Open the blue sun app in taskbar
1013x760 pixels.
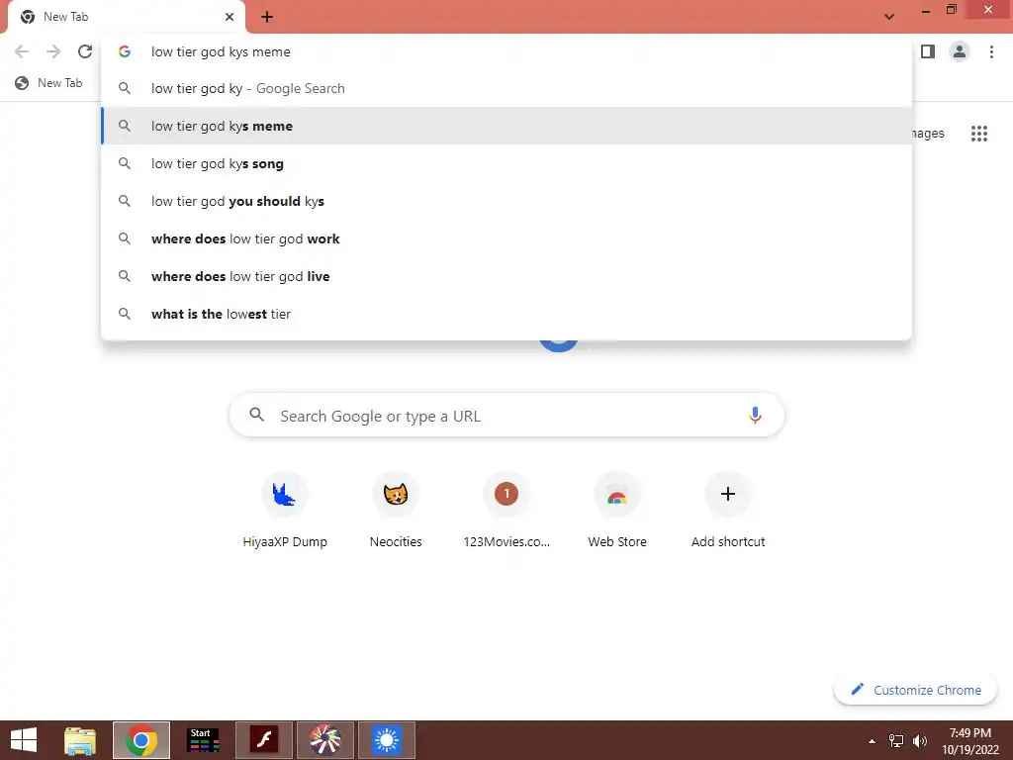(387, 740)
